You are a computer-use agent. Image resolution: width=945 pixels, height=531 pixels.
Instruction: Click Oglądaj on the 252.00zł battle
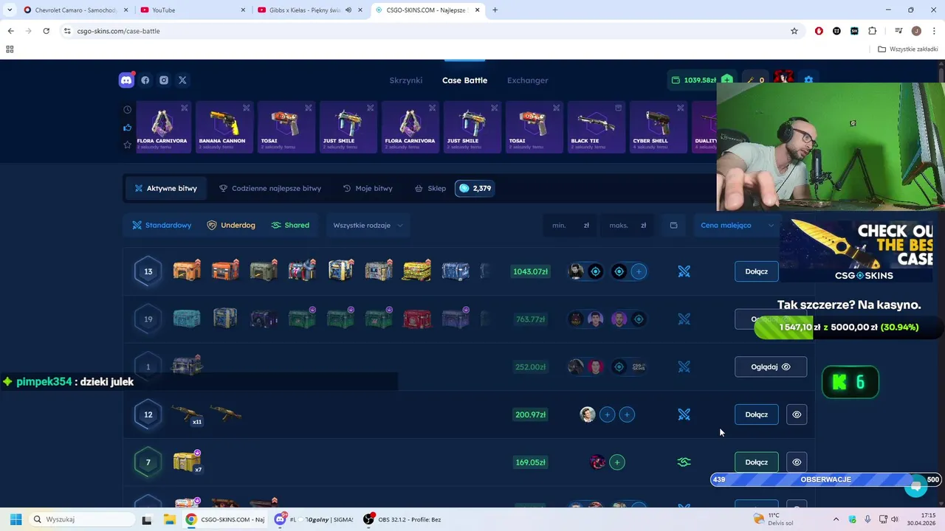click(771, 367)
